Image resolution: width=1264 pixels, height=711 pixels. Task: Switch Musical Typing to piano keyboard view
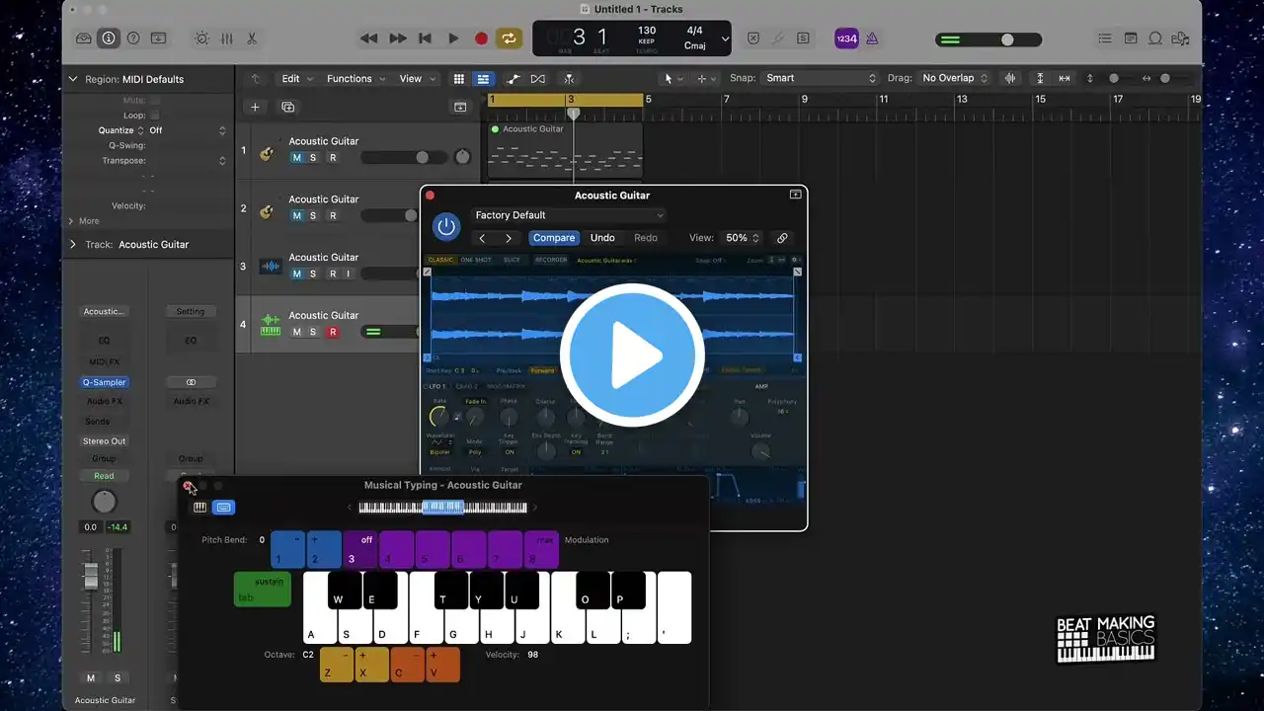point(200,508)
